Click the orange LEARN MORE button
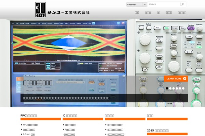This screenshot has height=136, width=205. coord(176,79)
